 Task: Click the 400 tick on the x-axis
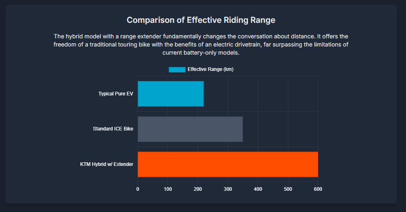pos(258,189)
